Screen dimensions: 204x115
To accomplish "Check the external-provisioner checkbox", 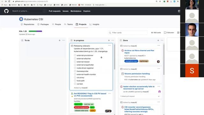I will (75, 55).
